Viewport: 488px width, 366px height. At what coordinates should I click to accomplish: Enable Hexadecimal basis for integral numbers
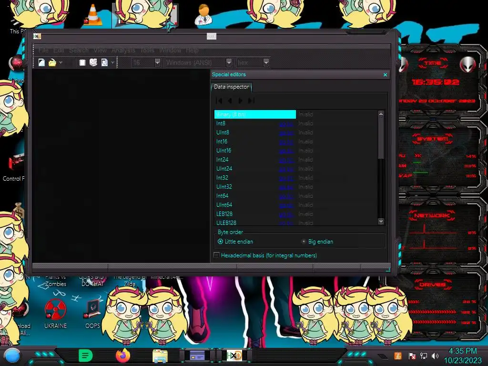265,255
